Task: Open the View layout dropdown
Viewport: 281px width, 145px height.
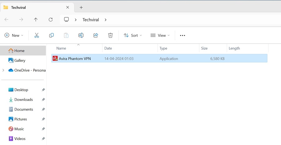Action: pyautogui.click(x=160, y=35)
